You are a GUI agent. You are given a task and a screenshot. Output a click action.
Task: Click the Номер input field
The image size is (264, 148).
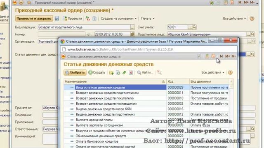(x=61, y=34)
